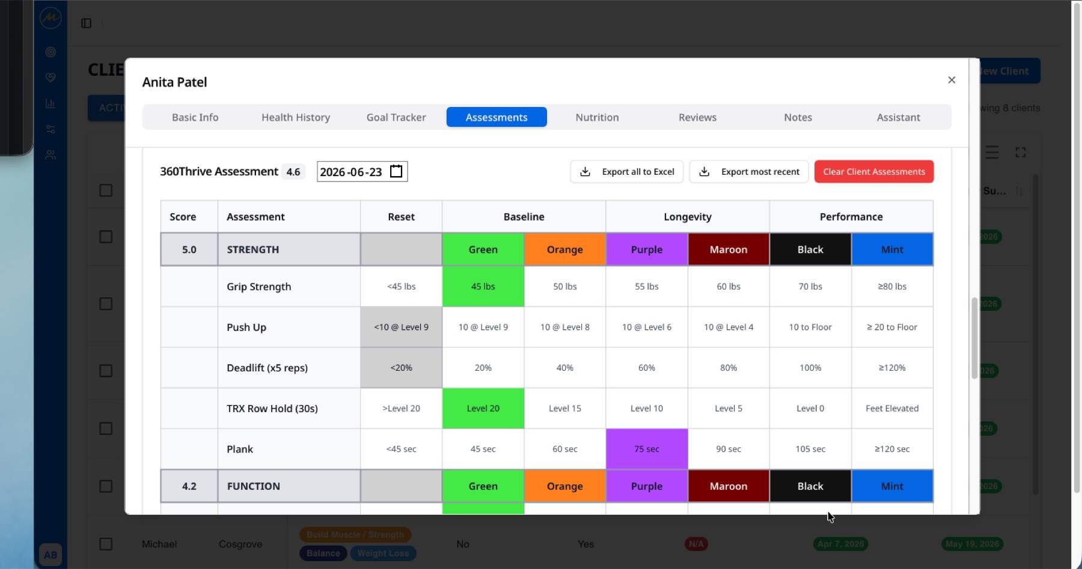Go to the Reviews tab
The image size is (1082, 569).
[697, 117]
